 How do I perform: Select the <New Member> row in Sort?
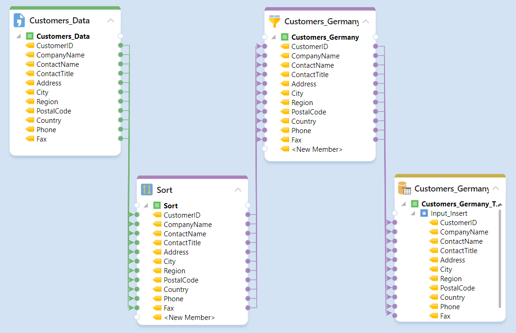click(189, 318)
